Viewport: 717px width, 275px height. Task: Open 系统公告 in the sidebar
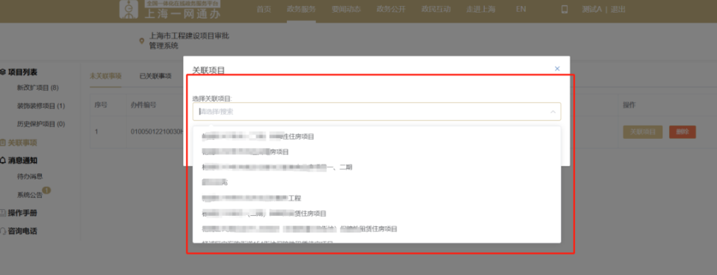tap(30, 195)
